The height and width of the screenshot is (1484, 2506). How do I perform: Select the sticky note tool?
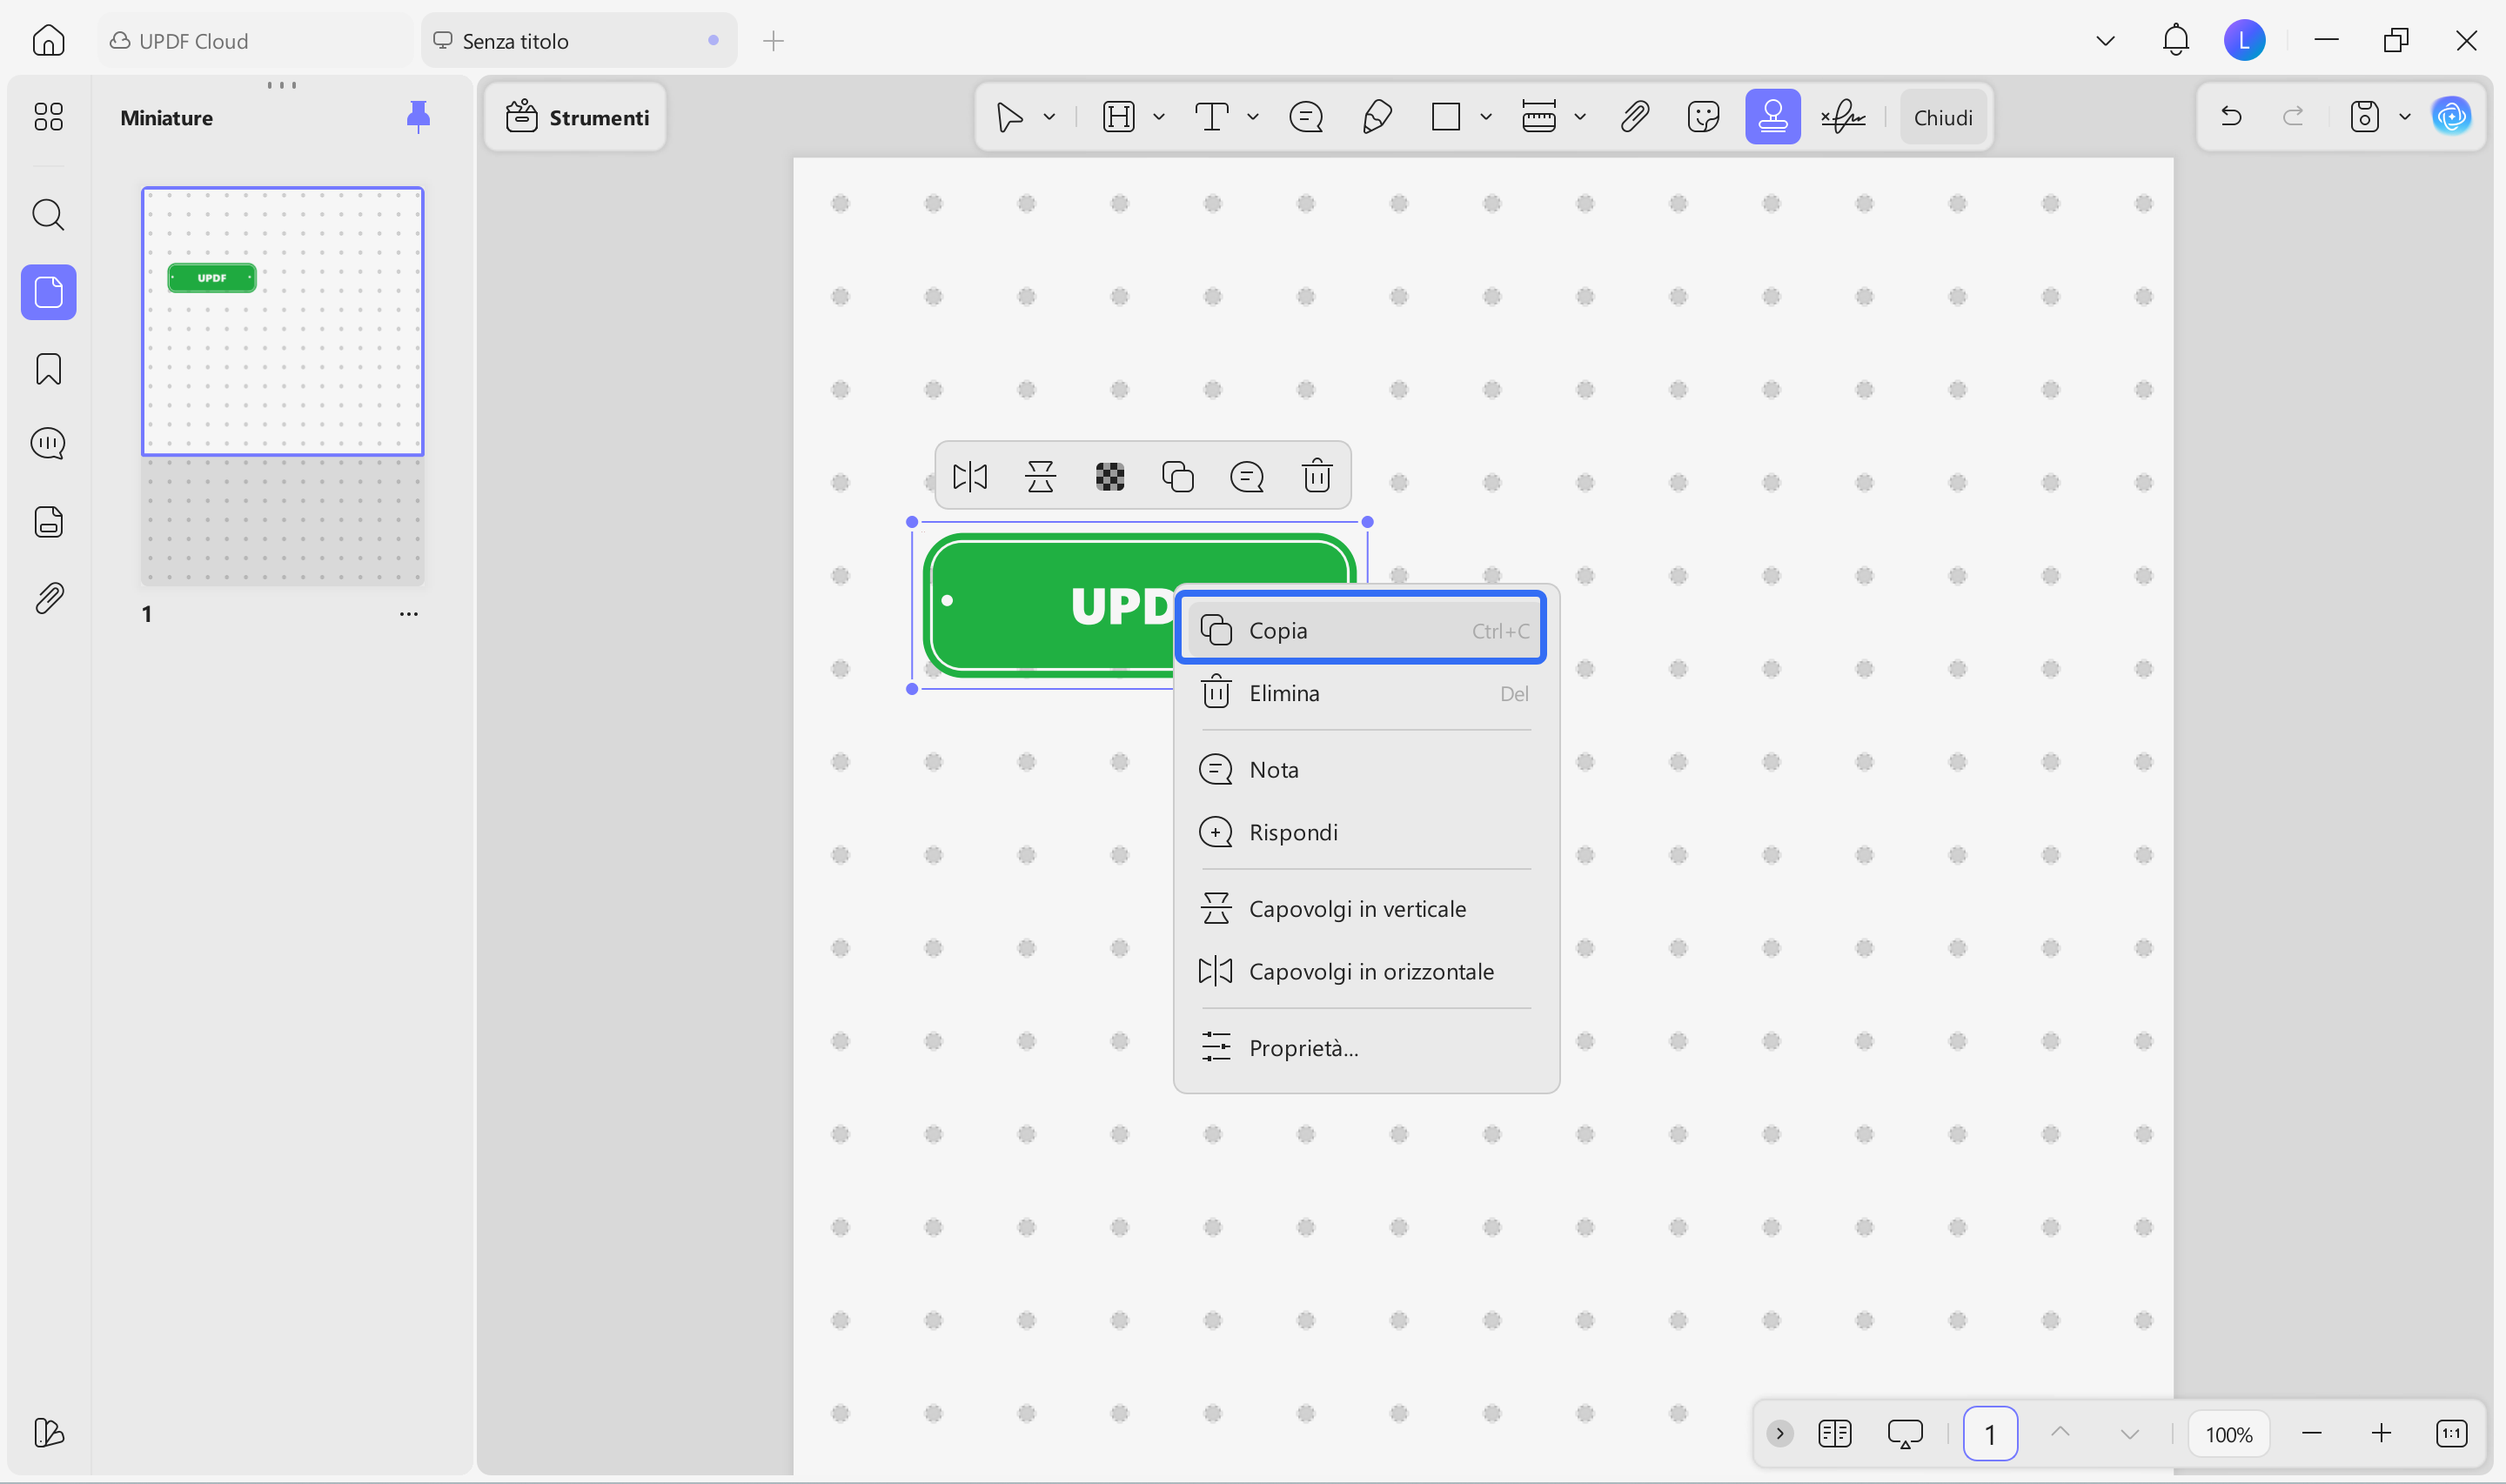tap(1306, 117)
